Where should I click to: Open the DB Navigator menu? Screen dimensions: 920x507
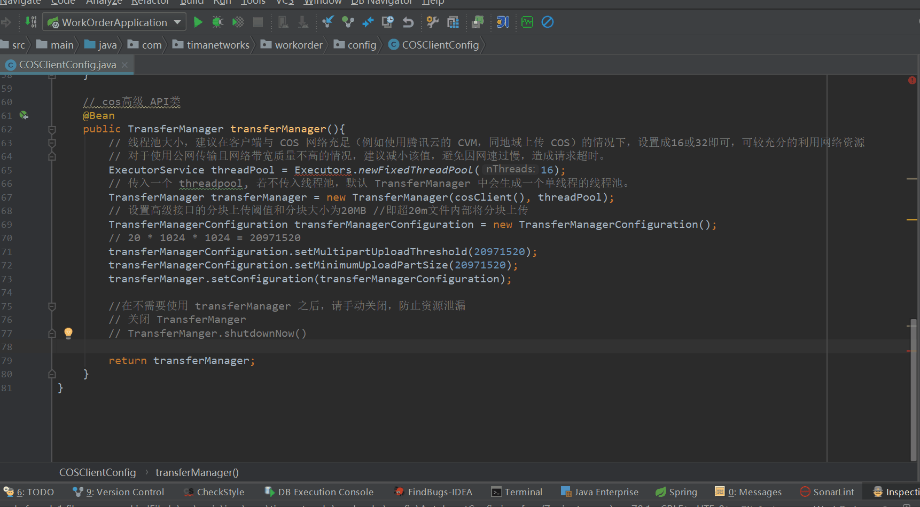[381, 3]
